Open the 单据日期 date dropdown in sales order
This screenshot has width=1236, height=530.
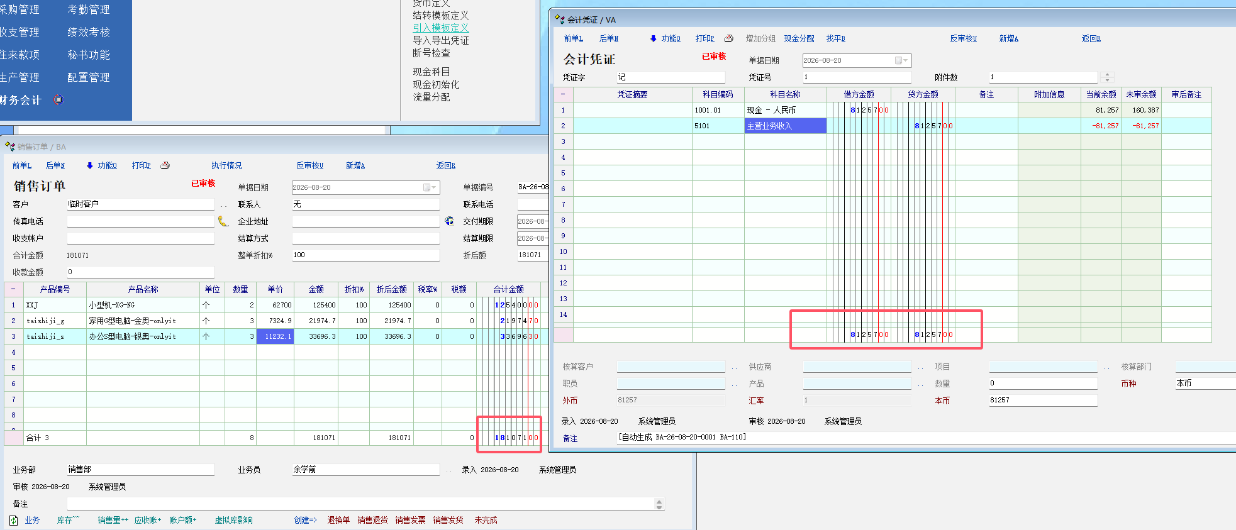pos(430,187)
